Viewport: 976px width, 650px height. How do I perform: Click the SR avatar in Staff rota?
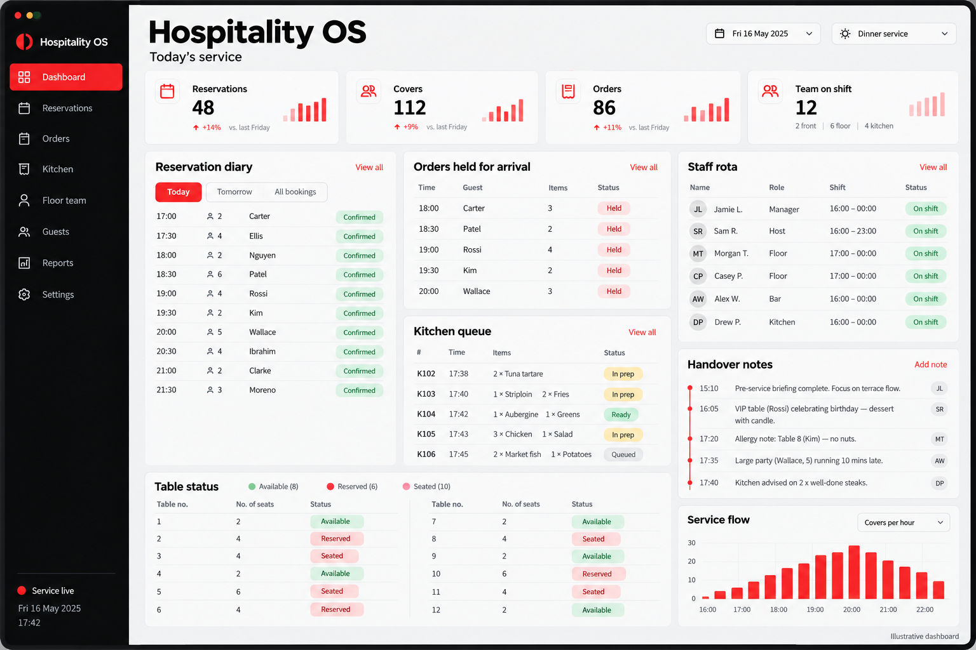click(x=698, y=231)
